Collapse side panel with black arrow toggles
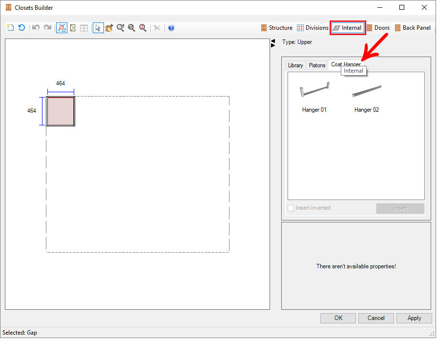 click(x=273, y=43)
